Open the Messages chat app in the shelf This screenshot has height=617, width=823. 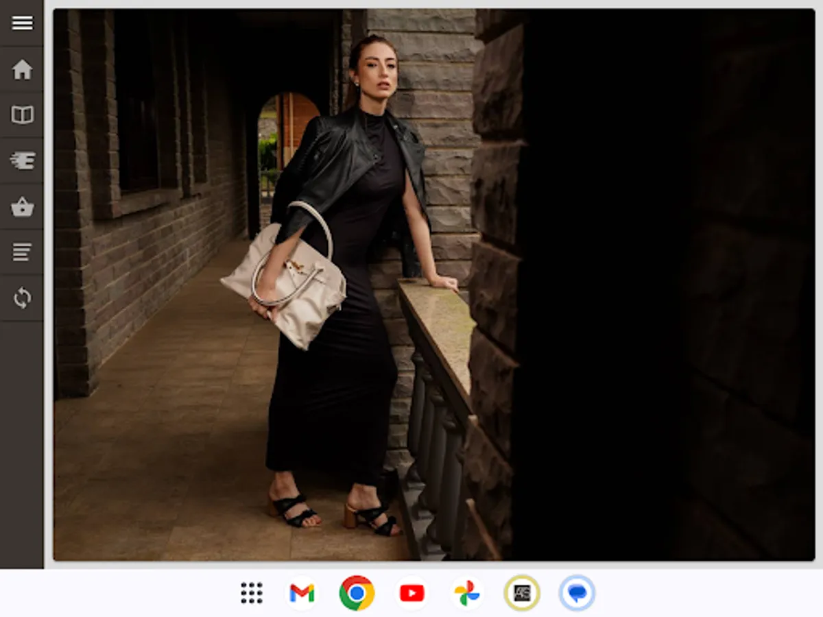[577, 593]
